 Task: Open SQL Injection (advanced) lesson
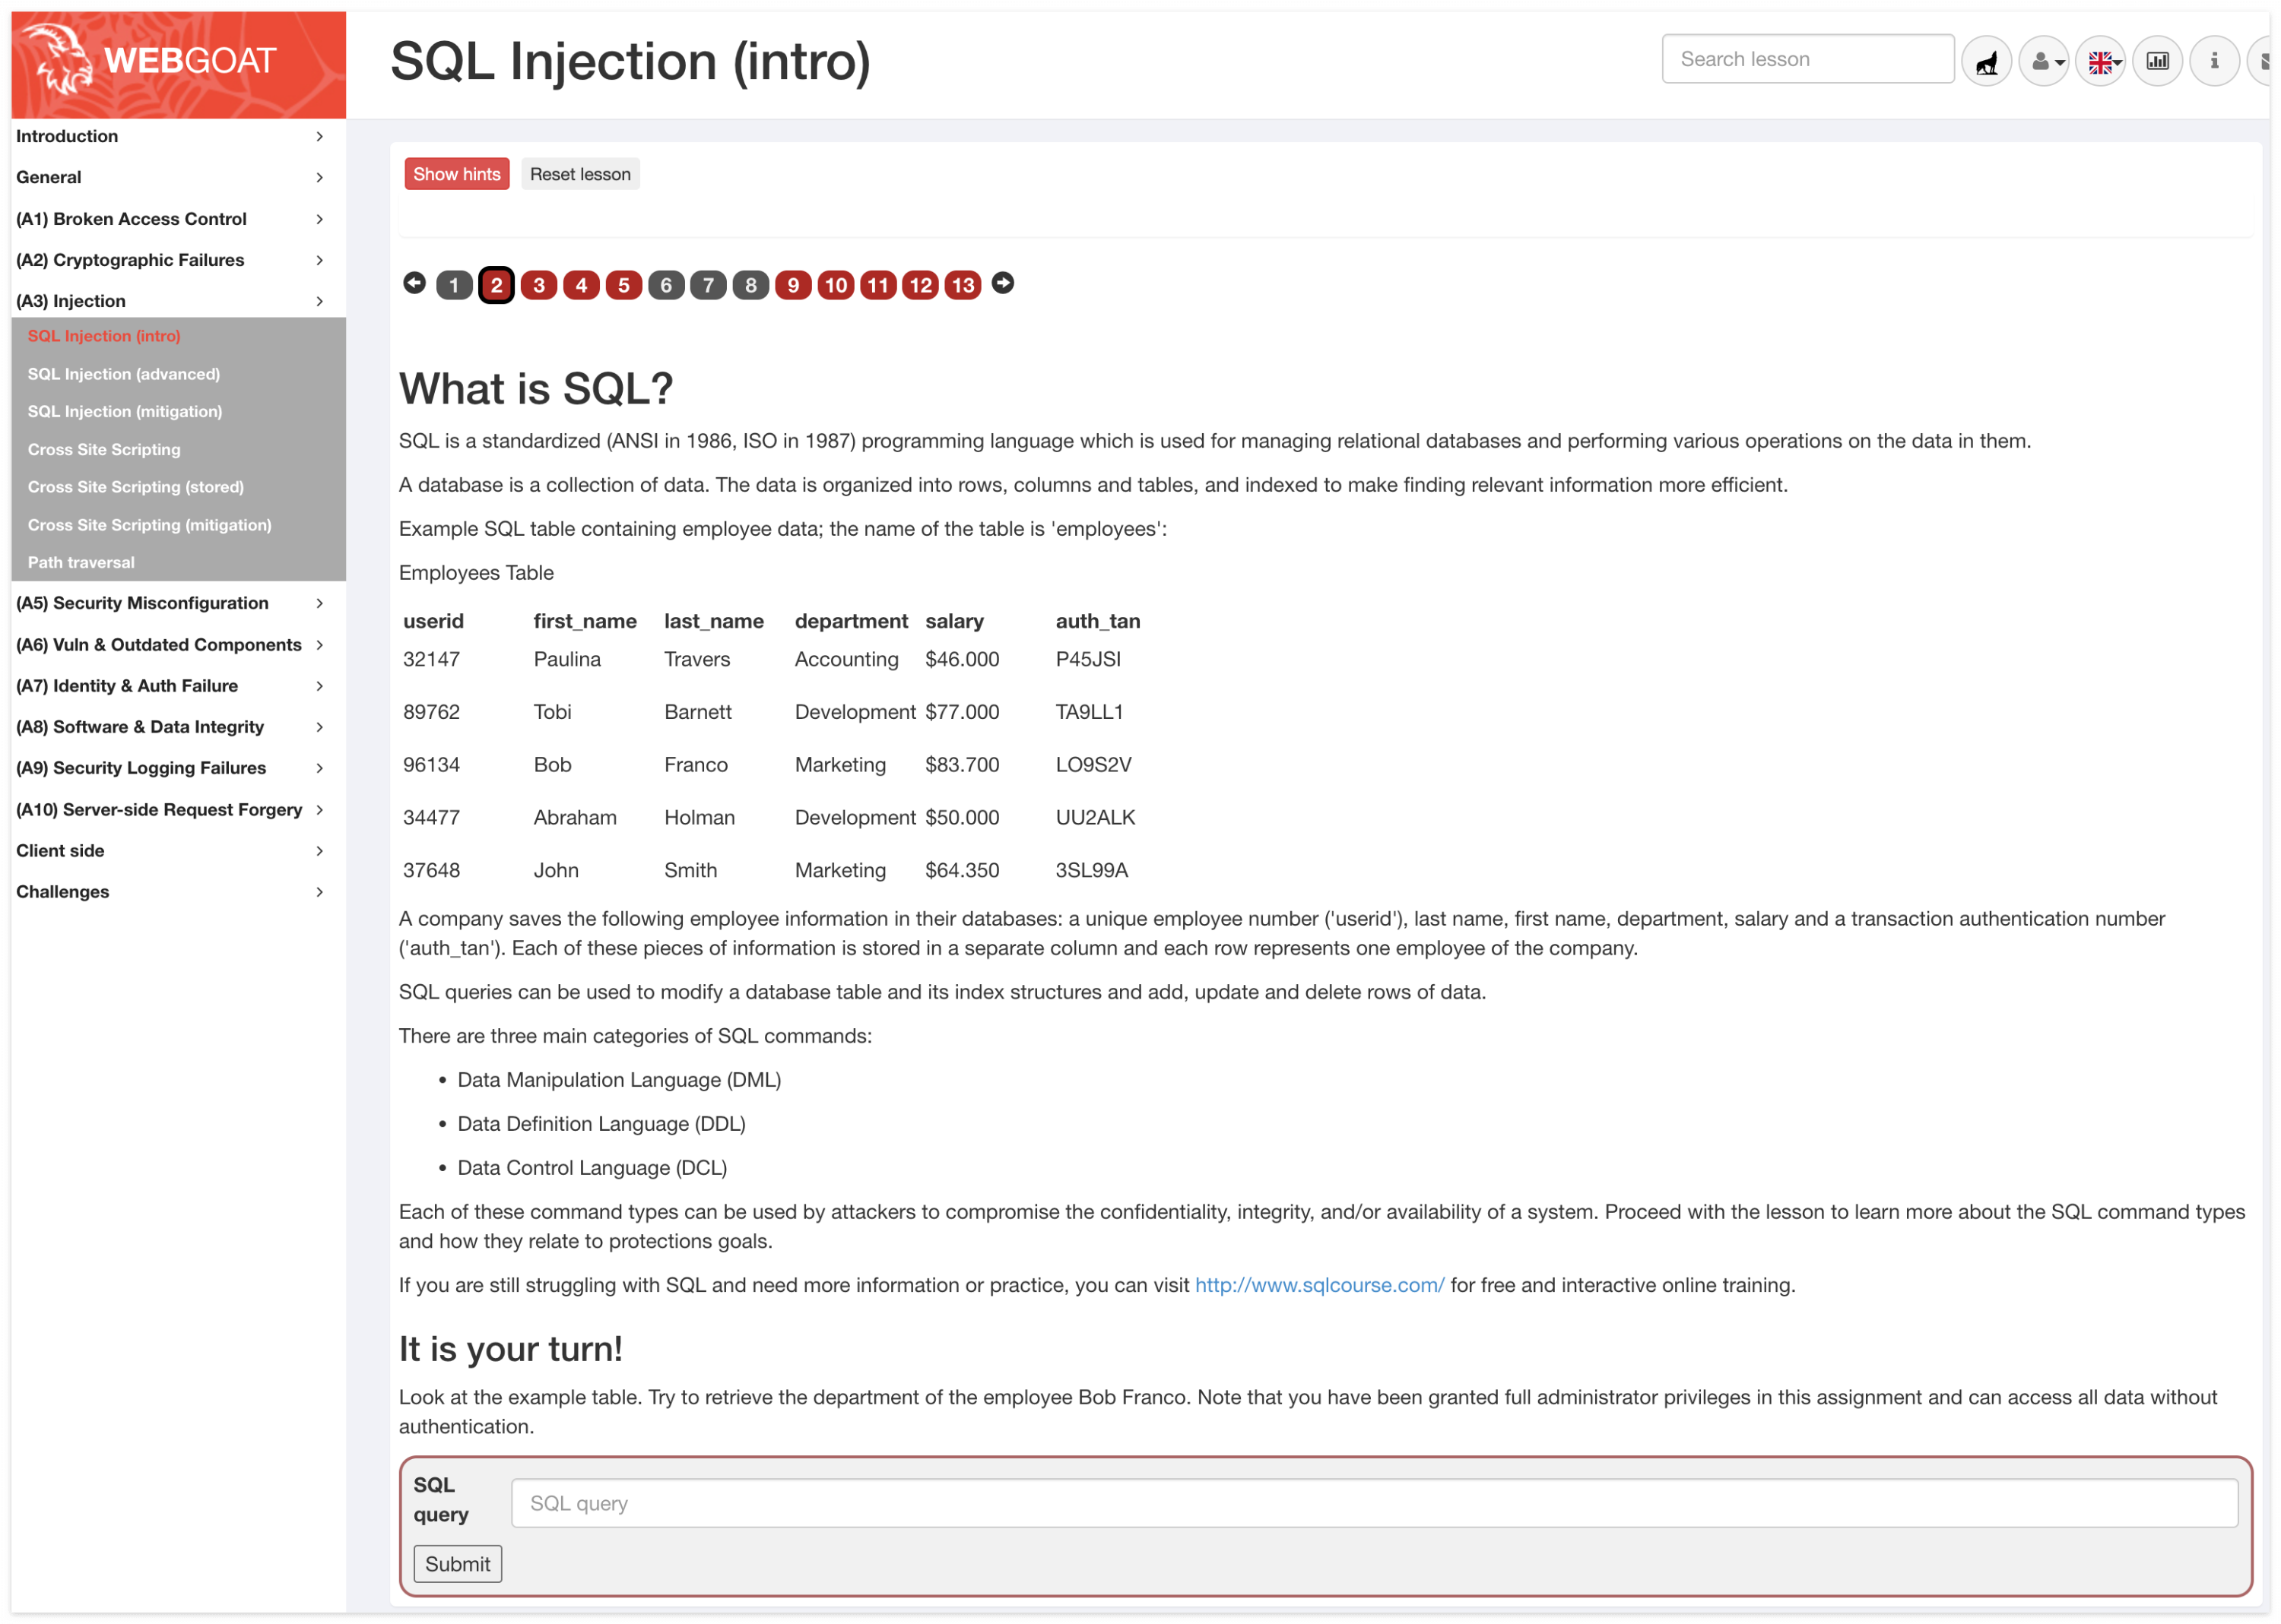point(124,374)
